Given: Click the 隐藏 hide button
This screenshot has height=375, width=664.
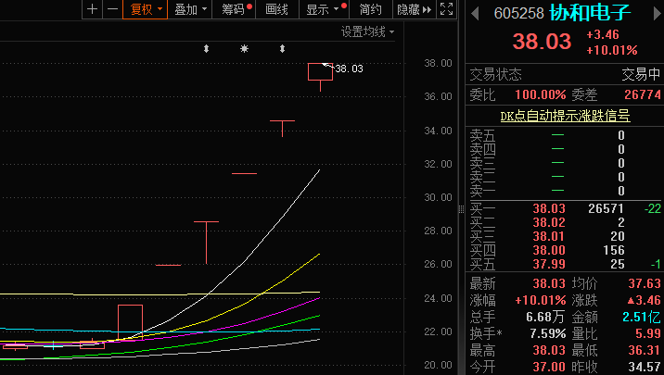Looking at the screenshot, I should point(413,9).
